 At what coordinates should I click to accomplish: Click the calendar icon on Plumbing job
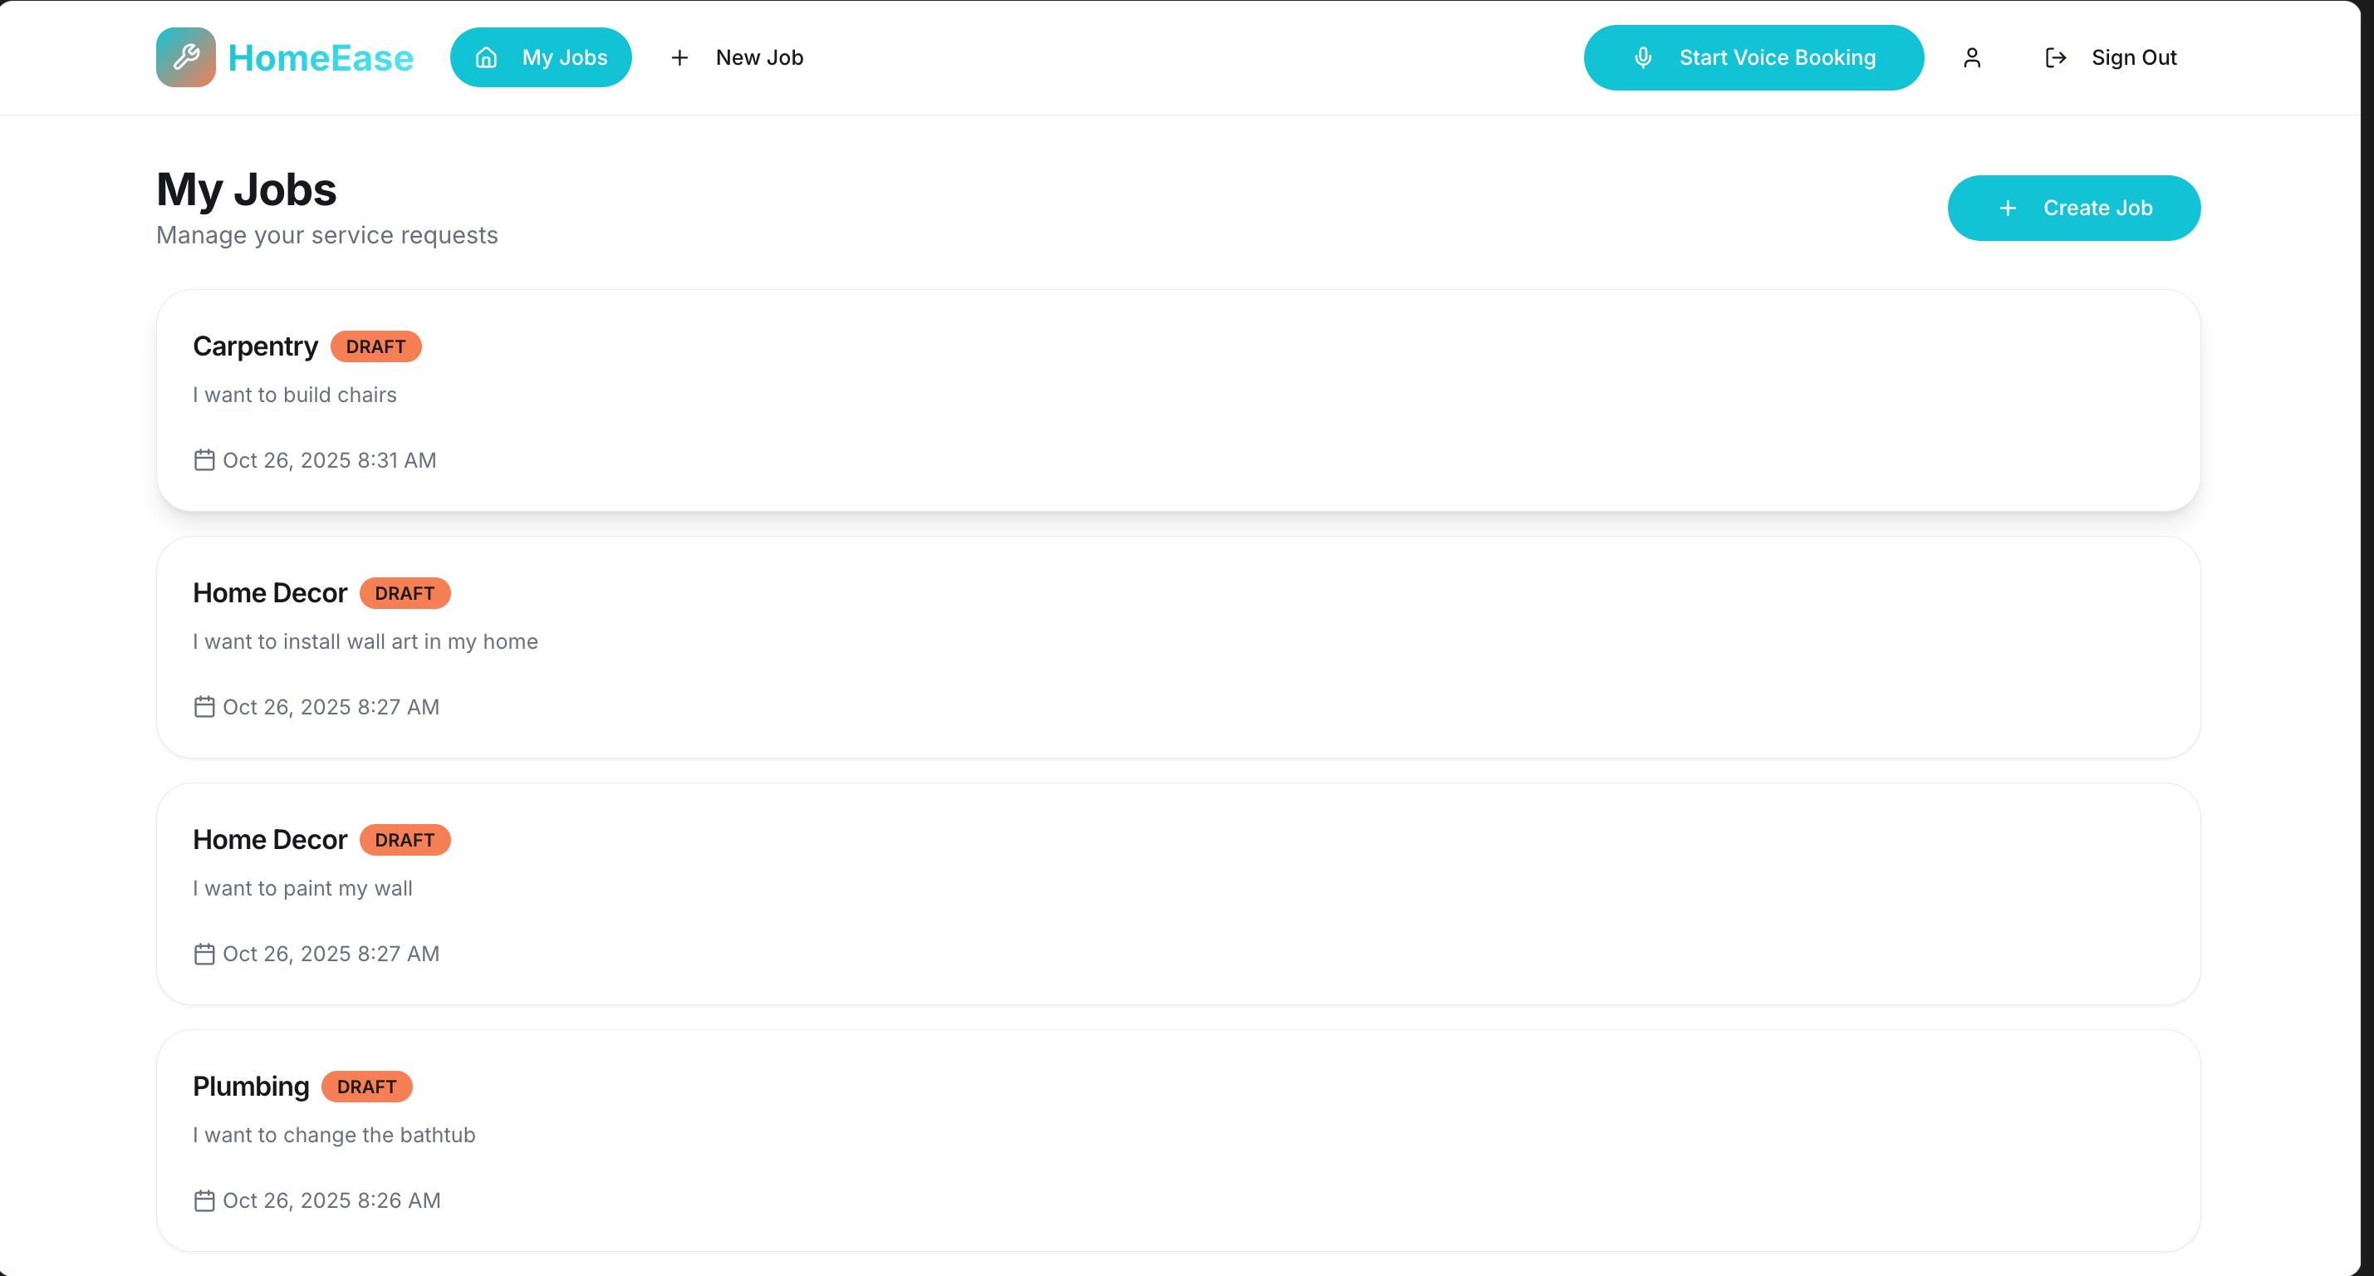204,1200
